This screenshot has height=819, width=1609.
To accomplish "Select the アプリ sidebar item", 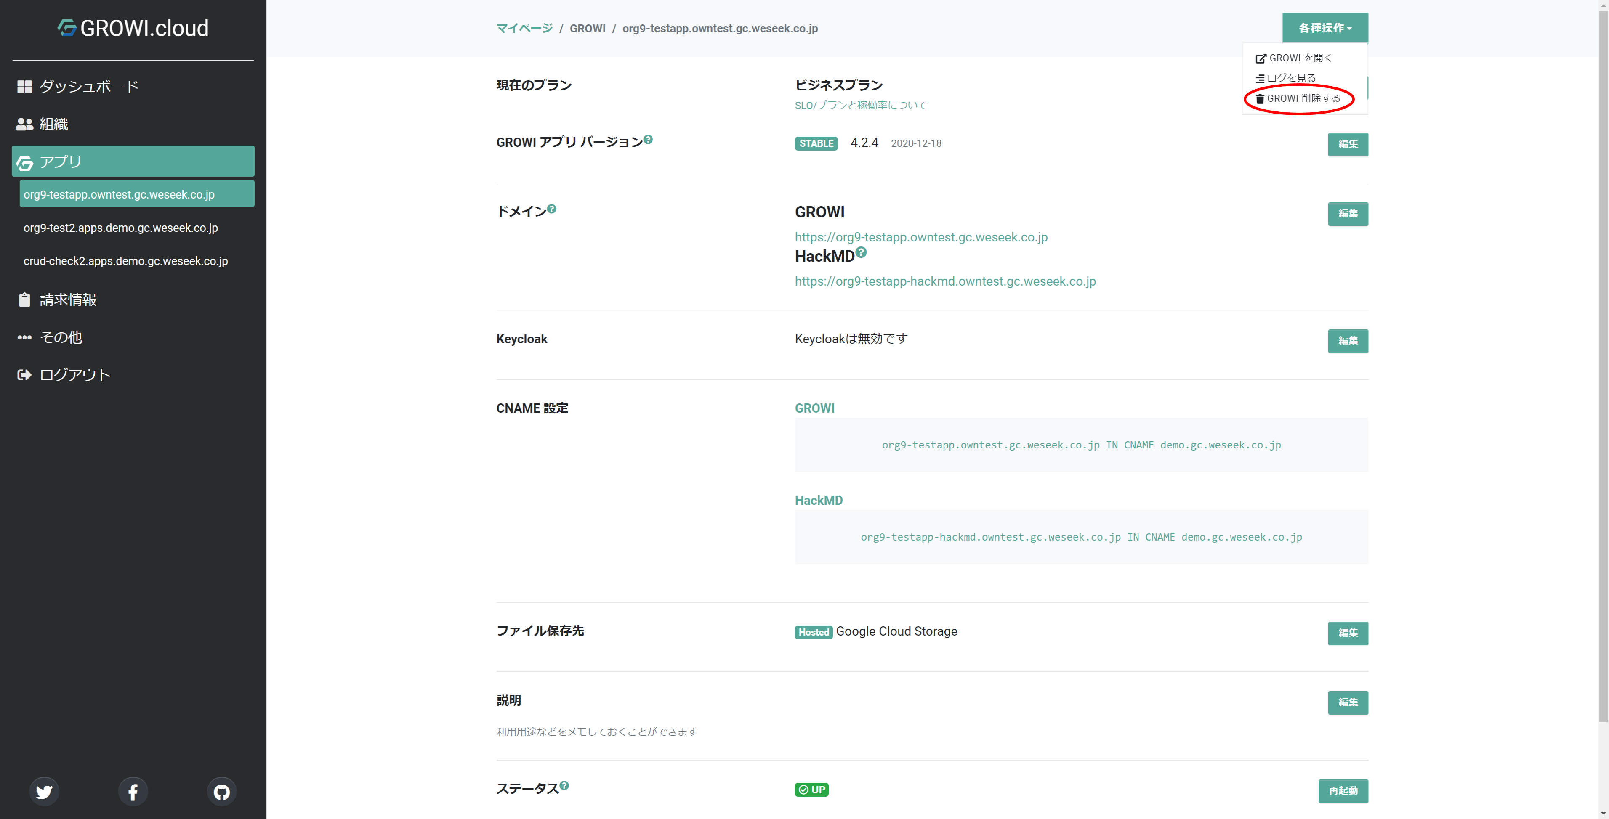I will (x=133, y=162).
